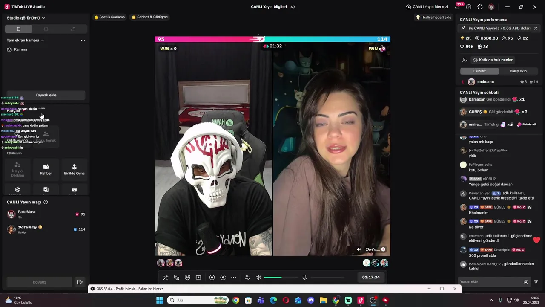
Task: Select the portrait phone layout view
Action: [x=19, y=29]
